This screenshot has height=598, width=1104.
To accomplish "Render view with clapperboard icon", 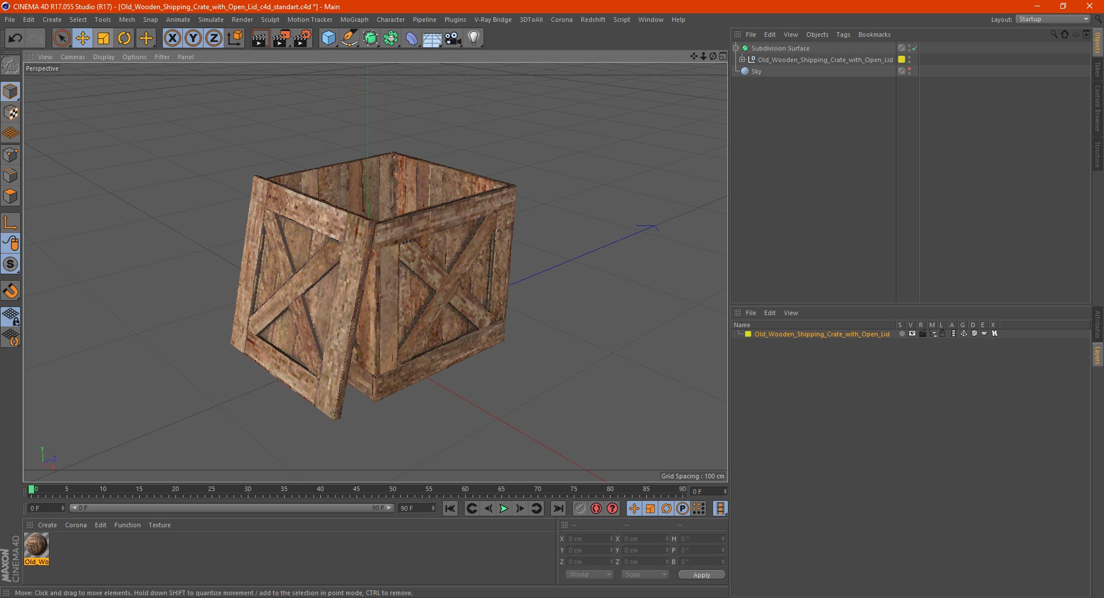I will point(260,39).
